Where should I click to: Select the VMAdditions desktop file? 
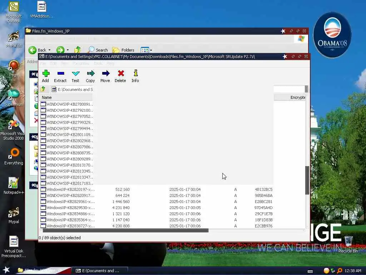(41, 10)
